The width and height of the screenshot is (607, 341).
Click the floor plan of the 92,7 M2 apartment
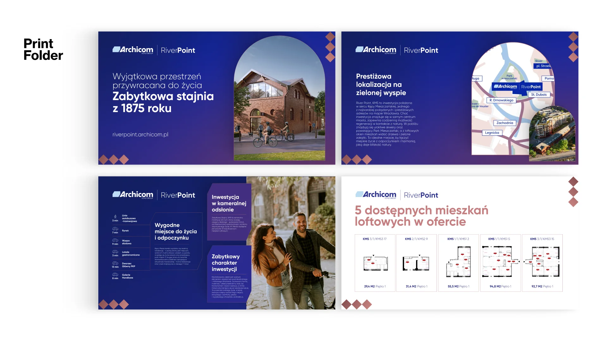click(x=542, y=262)
